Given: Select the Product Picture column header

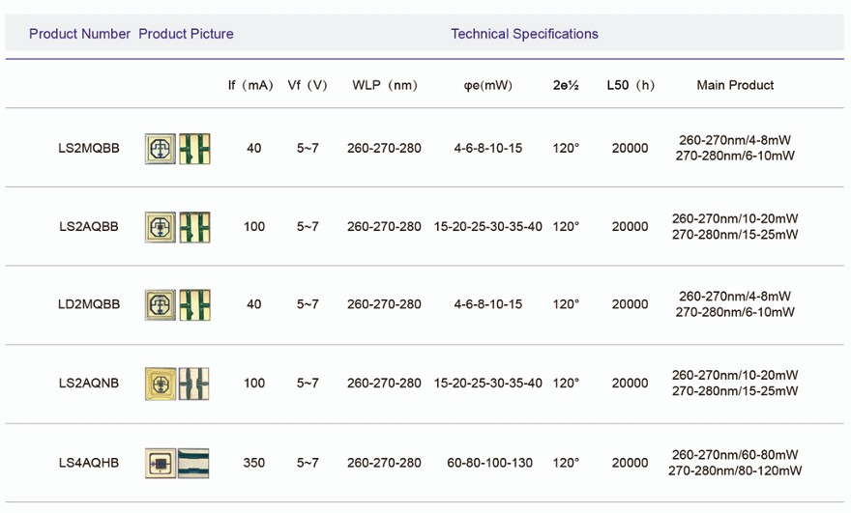Looking at the screenshot, I should coord(186,34).
